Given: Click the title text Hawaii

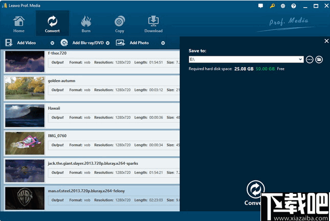Looking at the screenshot, I should click(x=54, y=108).
